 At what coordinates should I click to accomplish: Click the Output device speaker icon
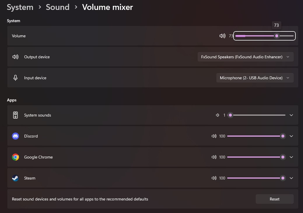[15, 57]
